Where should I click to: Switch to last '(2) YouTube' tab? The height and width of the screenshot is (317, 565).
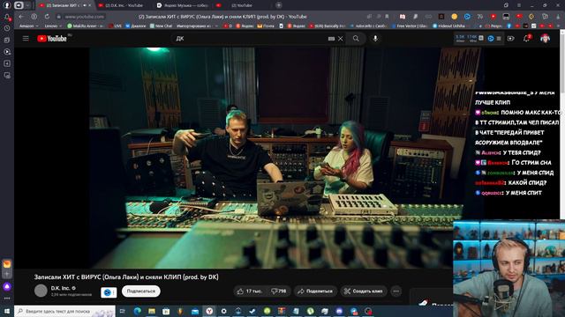[241, 5]
